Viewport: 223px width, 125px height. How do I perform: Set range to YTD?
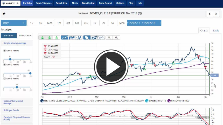(86, 23)
